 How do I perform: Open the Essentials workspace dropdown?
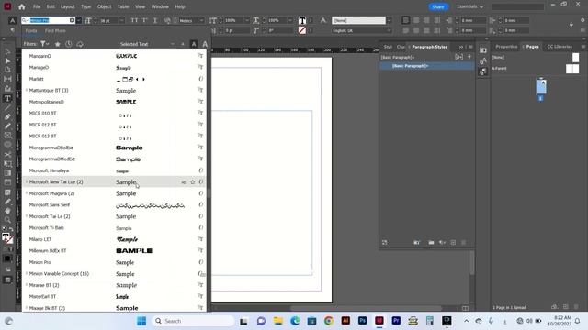pyautogui.click(x=469, y=6)
